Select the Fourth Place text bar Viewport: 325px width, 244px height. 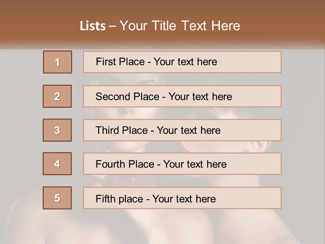click(x=182, y=164)
